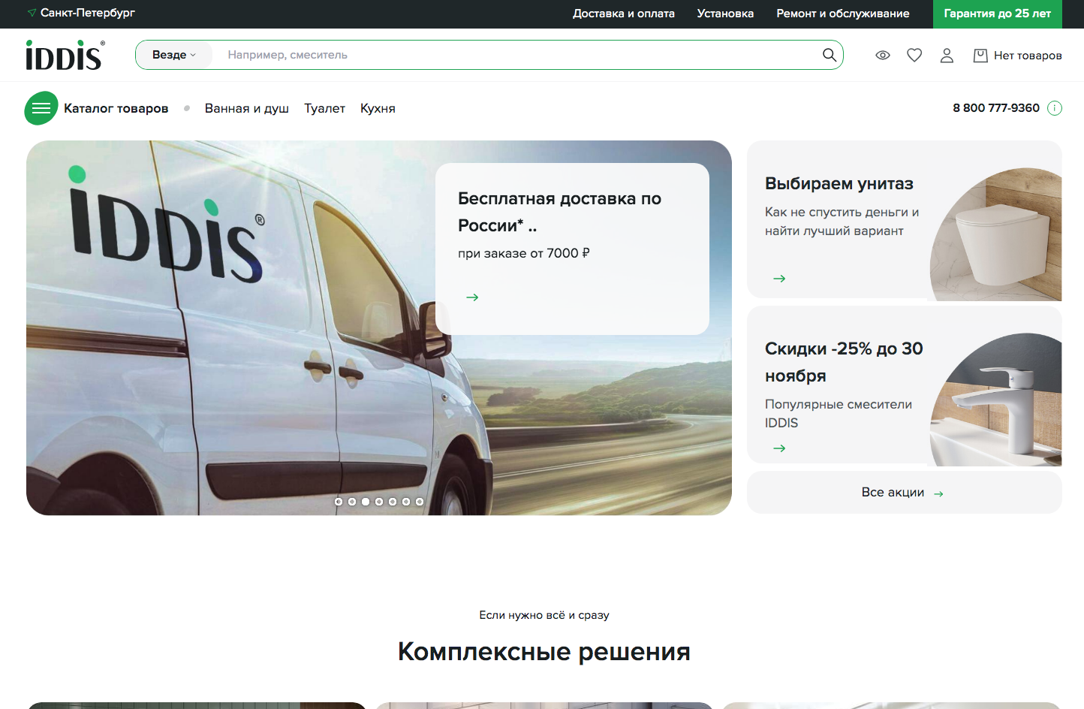1084x709 pixels.
Task: Click arrow under Выбираем унитаз card
Action: click(x=779, y=279)
